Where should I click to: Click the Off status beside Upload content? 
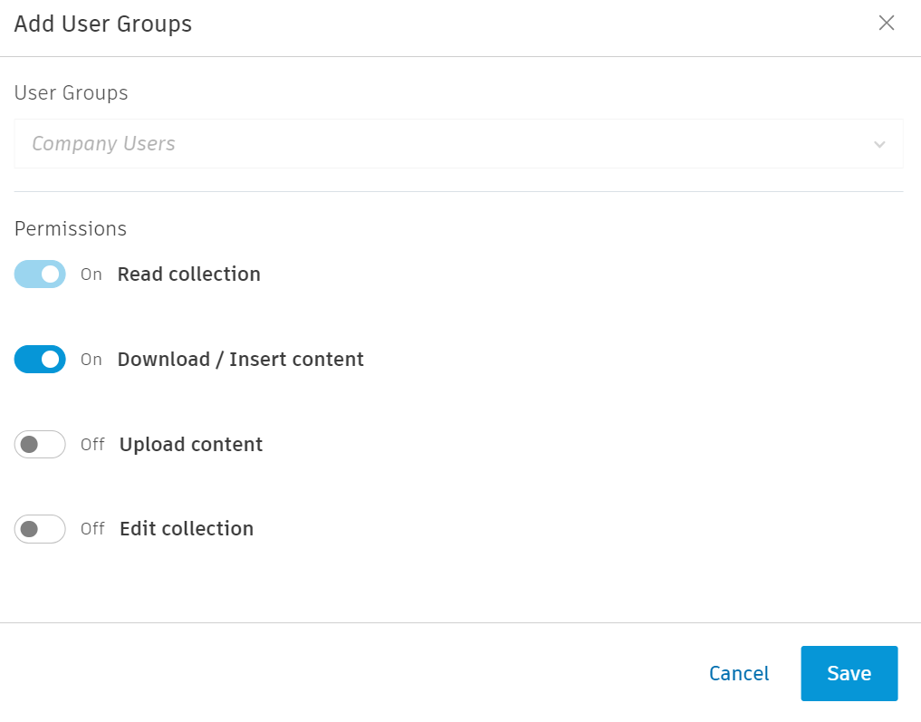click(92, 445)
